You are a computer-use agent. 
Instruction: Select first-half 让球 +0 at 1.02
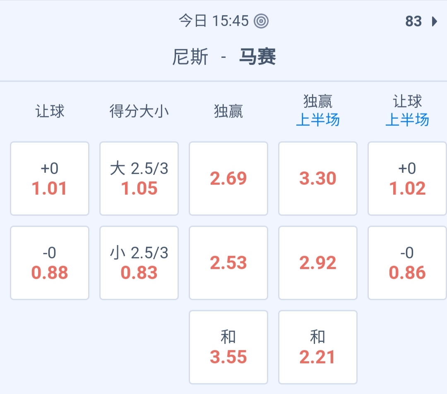[x=407, y=179]
